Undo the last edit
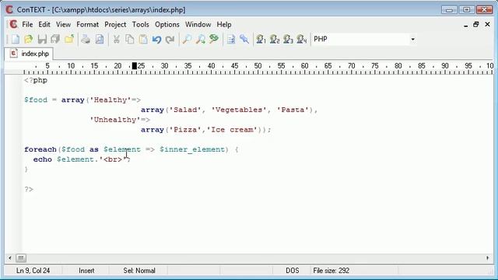 coord(156,40)
